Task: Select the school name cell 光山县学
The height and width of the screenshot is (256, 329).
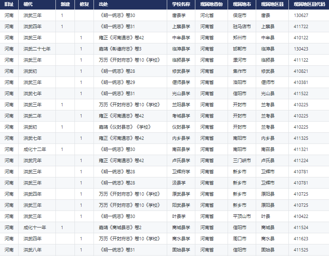Action: click(x=181, y=93)
